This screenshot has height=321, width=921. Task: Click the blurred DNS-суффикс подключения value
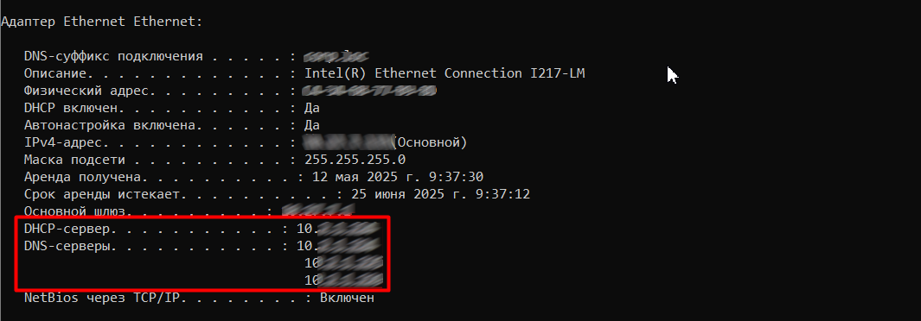[x=336, y=56]
